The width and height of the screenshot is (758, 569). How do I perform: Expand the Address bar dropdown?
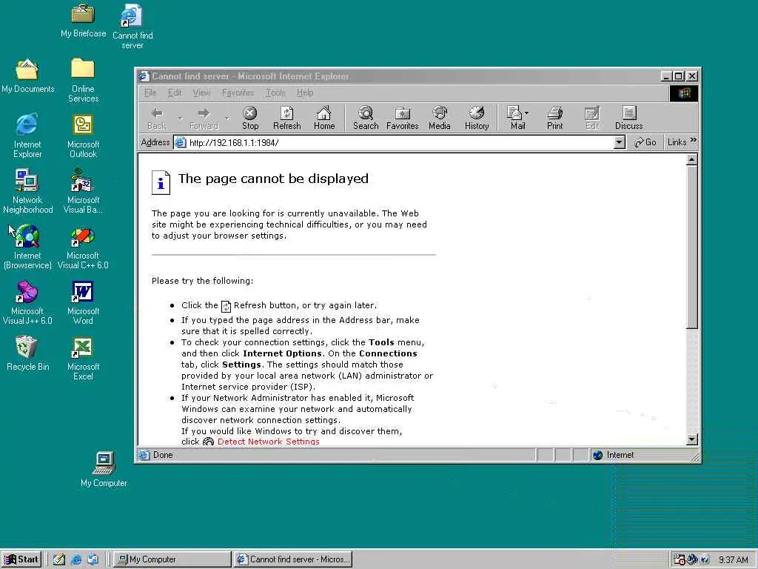(x=620, y=142)
